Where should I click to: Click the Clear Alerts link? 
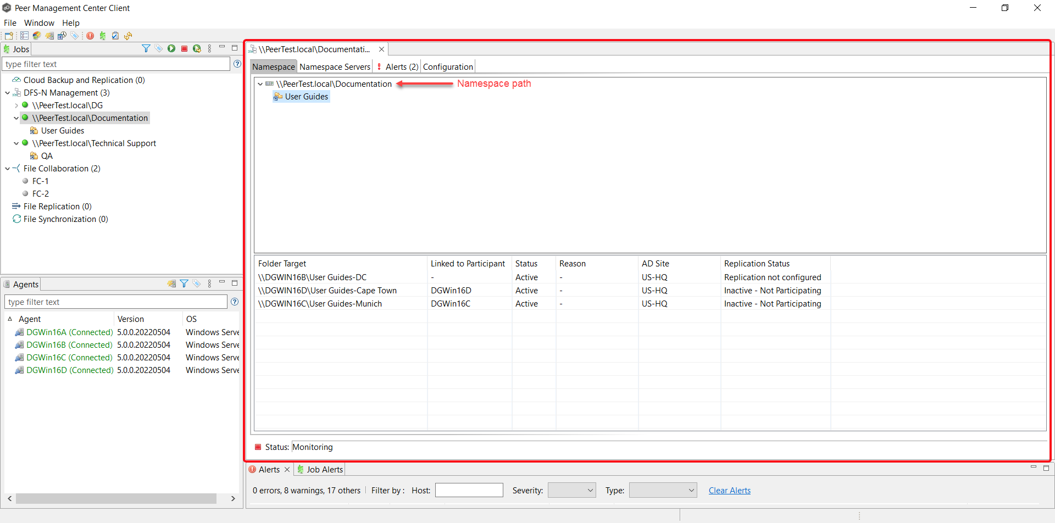[729, 490]
